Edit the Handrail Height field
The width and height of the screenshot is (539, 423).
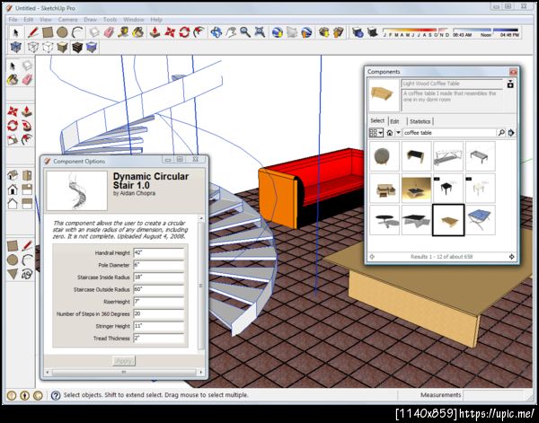click(159, 253)
